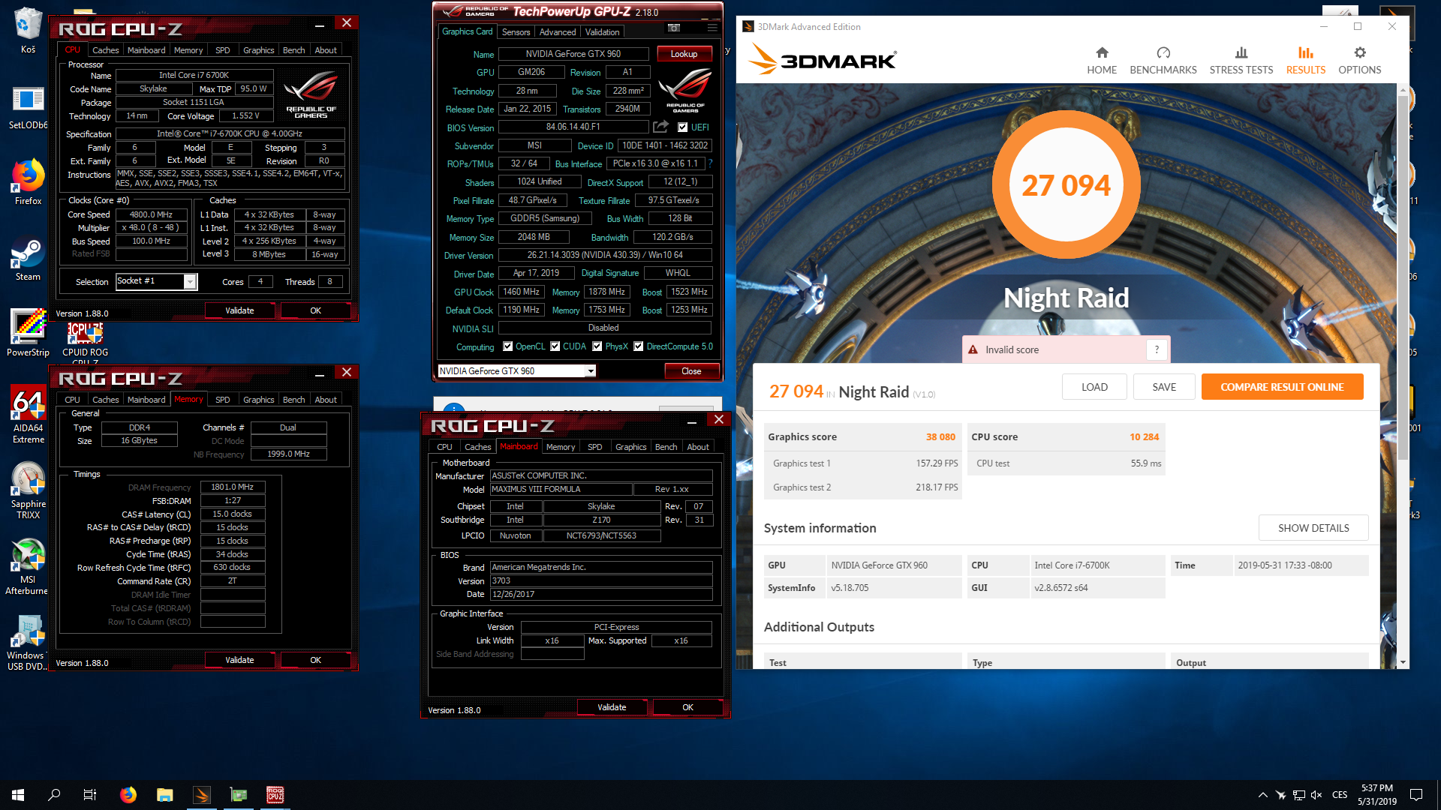Open About tab in Memory CPU-Z window
Image resolution: width=1441 pixels, height=810 pixels.
click(326, 400)
